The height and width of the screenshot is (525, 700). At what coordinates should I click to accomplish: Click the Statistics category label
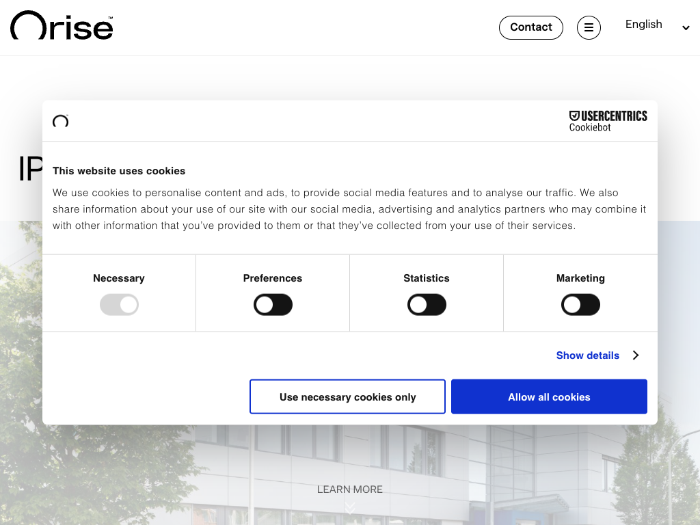427,278
